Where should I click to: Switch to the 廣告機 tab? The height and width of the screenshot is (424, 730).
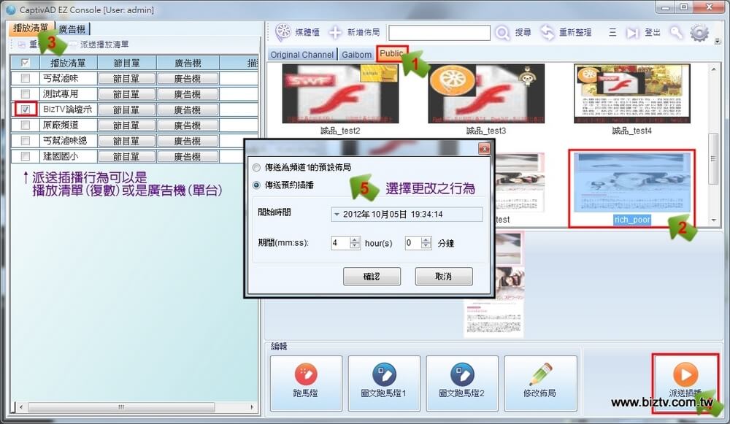pos(72,28)
